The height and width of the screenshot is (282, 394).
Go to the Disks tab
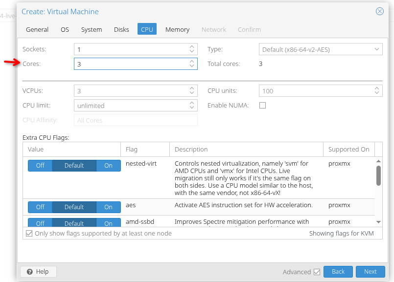pyautogui.click(x=121, y=29)
